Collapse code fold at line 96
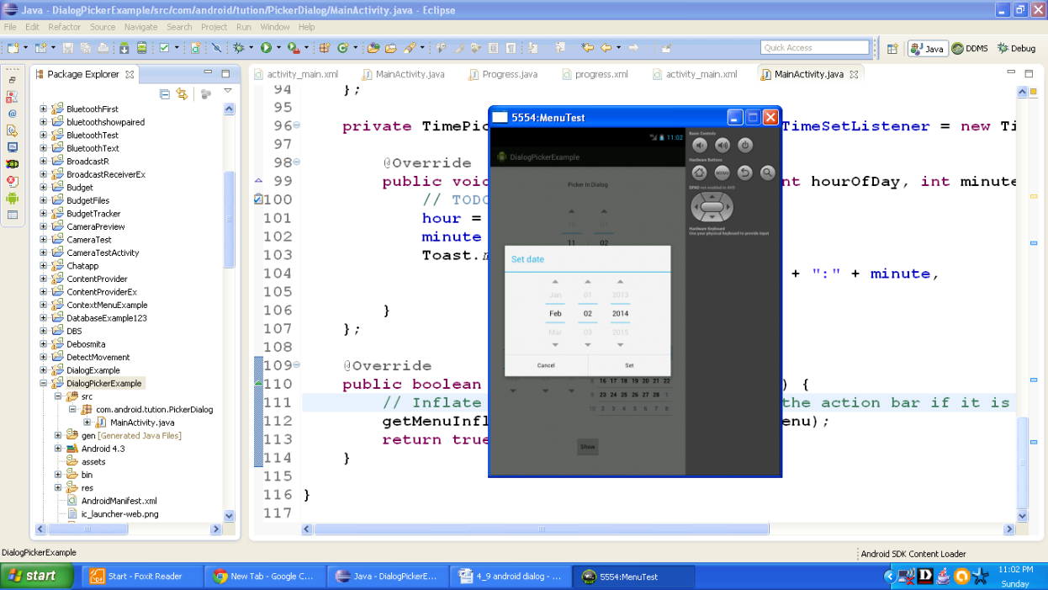This screenshot has height=590, width=1048. click(296, 125)
